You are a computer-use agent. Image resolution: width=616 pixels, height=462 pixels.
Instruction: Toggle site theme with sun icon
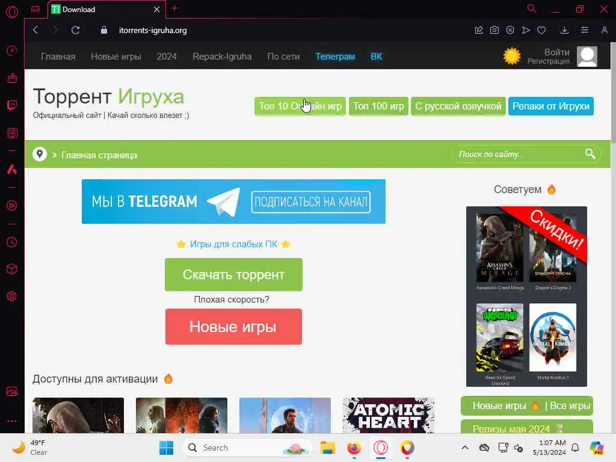[511, 56]
